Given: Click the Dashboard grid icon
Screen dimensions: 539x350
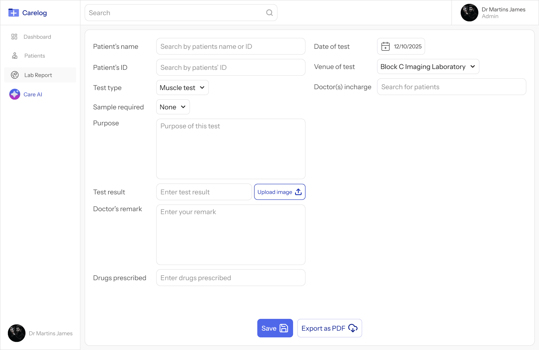Looking at the screenshot, I should 14,37.
